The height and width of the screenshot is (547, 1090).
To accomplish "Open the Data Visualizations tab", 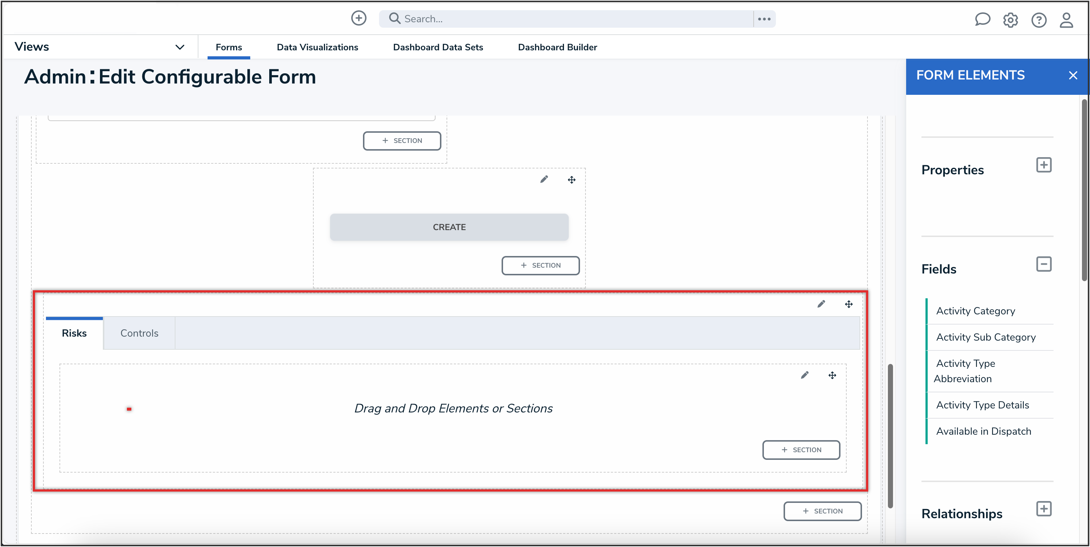I will click(x=317, y=47).
